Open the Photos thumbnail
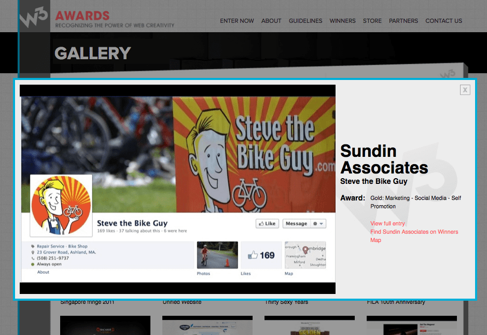Viewport: 487px width, 335px height. 217,254
